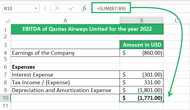Click the Name Box showing B10
Viewport: 190px width, 110px height.
pos(21,8)
